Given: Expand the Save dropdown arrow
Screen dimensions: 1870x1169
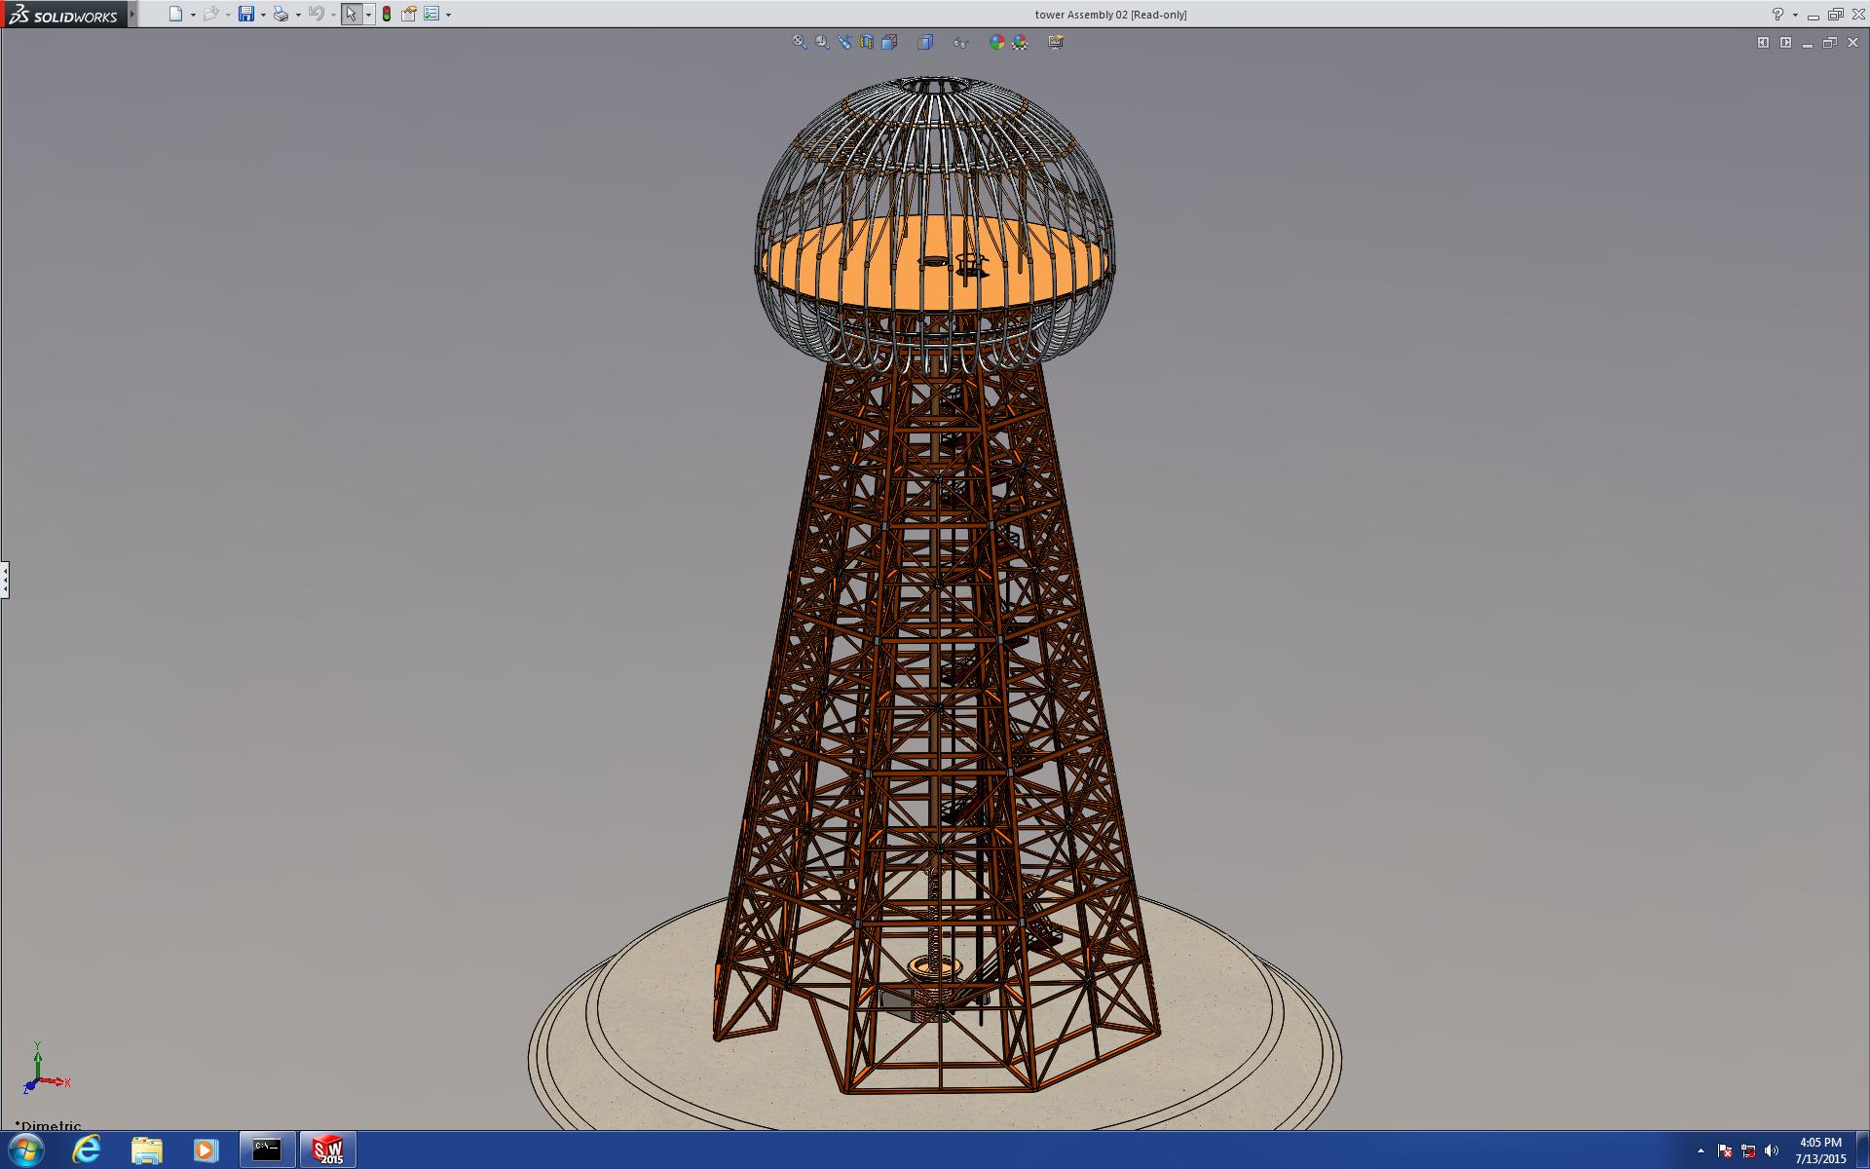Looking at the screenshot, I should (263, 15).
